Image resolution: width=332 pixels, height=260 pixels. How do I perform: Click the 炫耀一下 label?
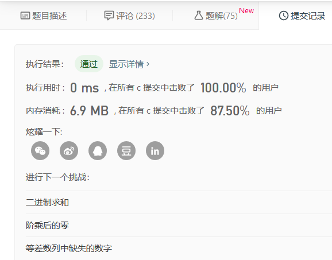pyautogui.click(x=44, y=132)
